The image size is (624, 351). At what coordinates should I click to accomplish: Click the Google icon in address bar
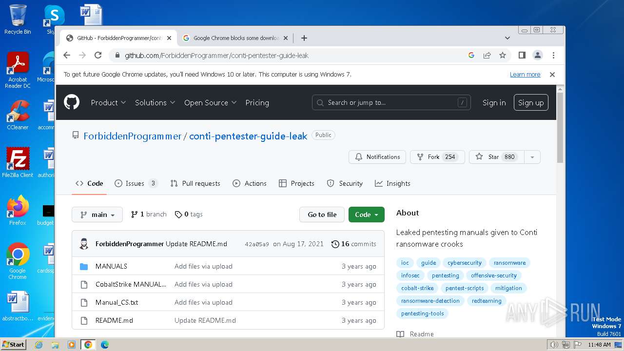(471, 55)
